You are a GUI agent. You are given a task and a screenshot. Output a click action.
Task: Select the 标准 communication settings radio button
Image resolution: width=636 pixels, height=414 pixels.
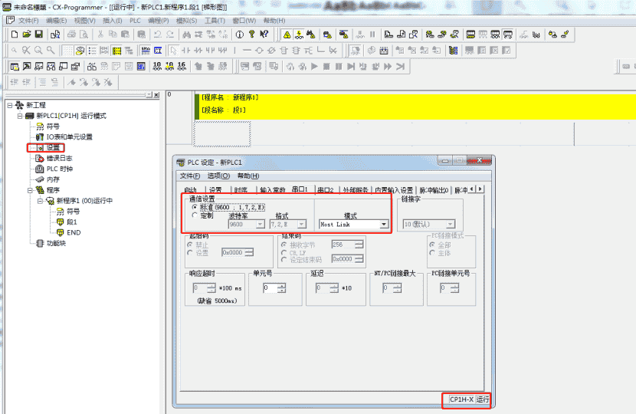coord(194,207)
